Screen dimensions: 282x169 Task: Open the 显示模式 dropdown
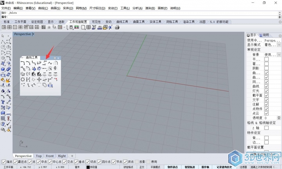[x=279, y=45]
